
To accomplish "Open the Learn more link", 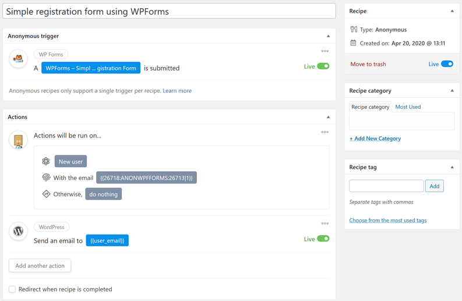I will [x=177, y=91].
